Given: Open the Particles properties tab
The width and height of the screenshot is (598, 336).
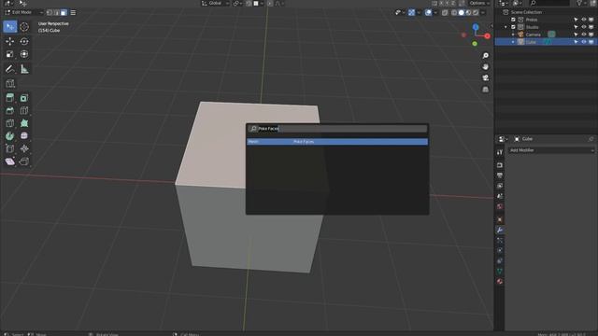Looking at the screenshot, I should coord(500,241).
